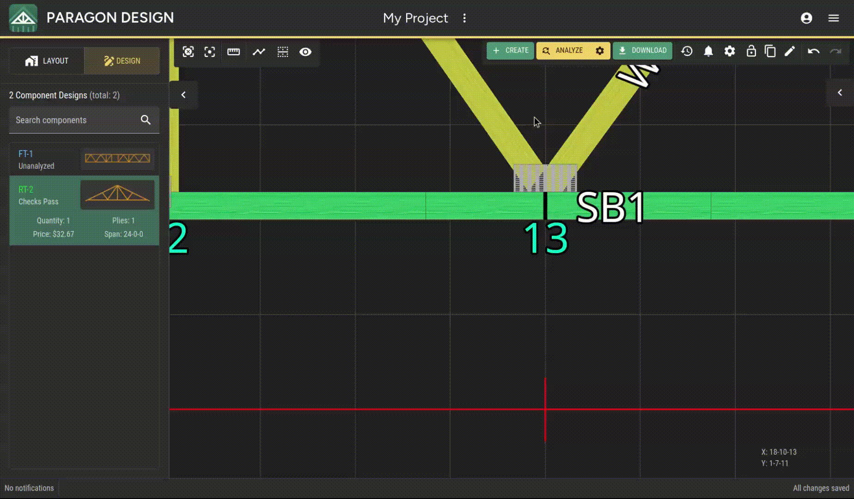Collapse the left component panel chevron
The width and height of the screenshot is (854, 499).
click(183, 95)
